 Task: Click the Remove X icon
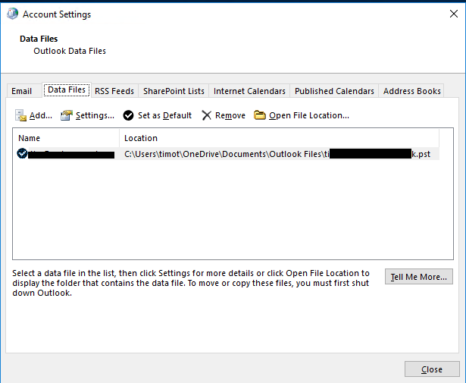pos(207,115)
